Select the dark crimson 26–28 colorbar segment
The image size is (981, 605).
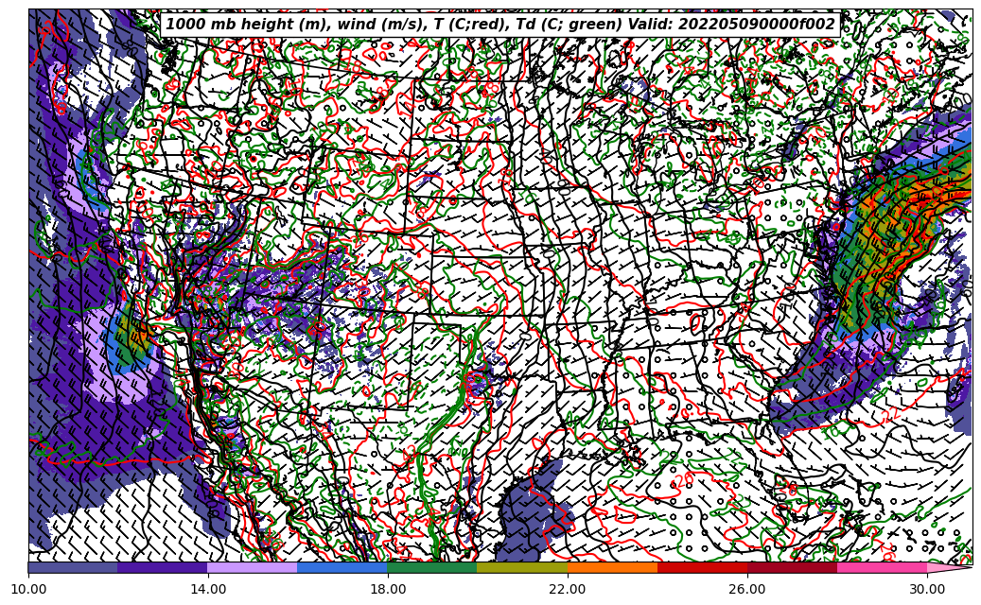coord(792,567)
